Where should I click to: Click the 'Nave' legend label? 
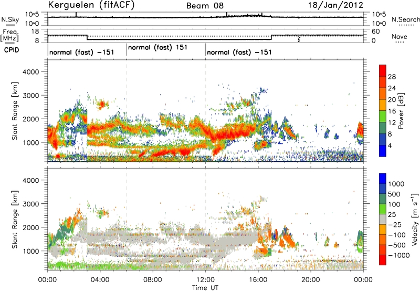coord(400,37)
